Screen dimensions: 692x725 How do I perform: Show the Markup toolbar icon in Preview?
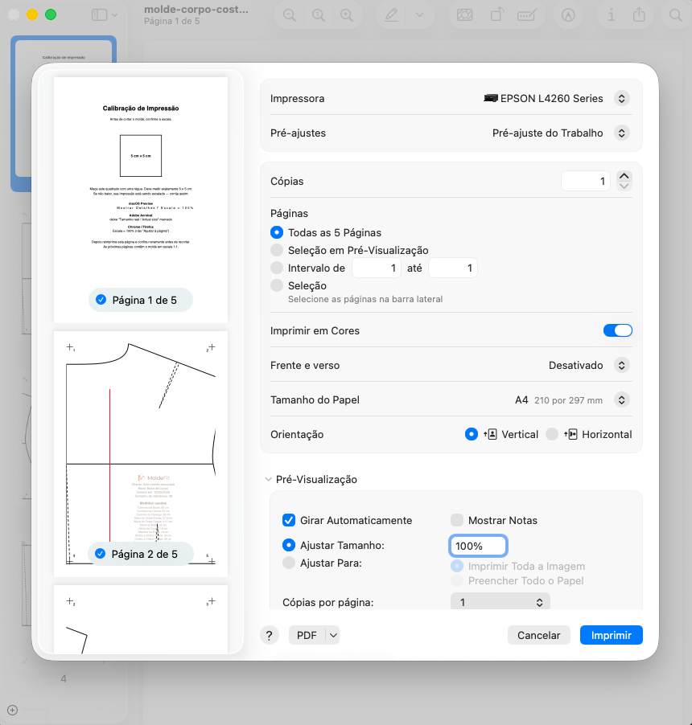[568, 15]
